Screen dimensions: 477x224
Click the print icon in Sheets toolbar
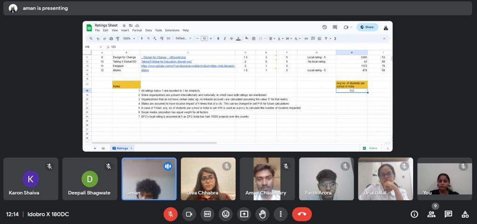coord(111,39)
